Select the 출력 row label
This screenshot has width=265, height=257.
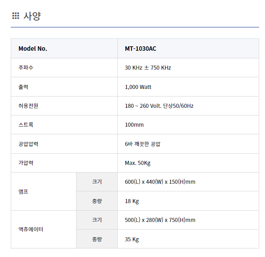[23, 87]
